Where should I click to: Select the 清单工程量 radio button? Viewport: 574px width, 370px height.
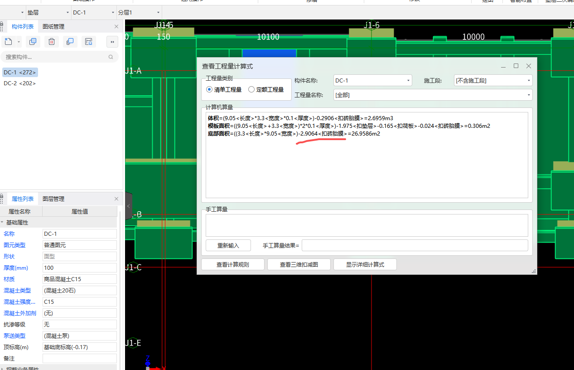pyautogui.click(x=209, y=89)
